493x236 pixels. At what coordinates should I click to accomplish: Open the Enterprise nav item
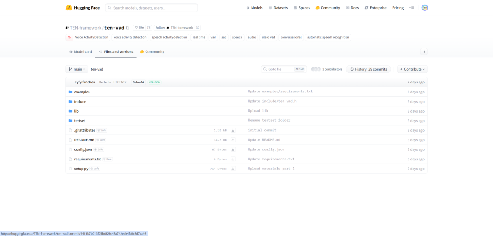pyautogui.click(x=375, y=8)
